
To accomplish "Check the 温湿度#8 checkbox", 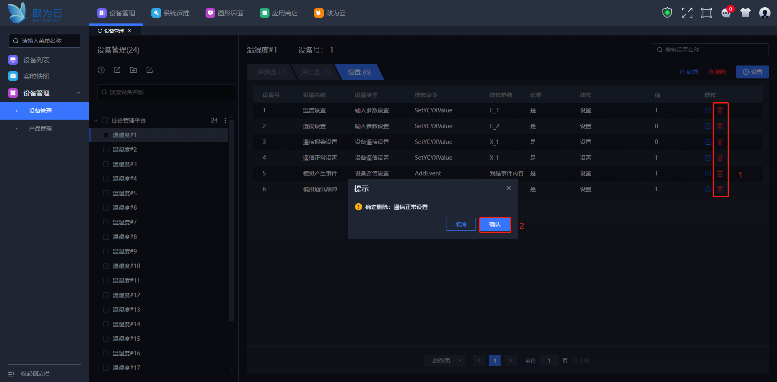I will (x=106, y=237).
